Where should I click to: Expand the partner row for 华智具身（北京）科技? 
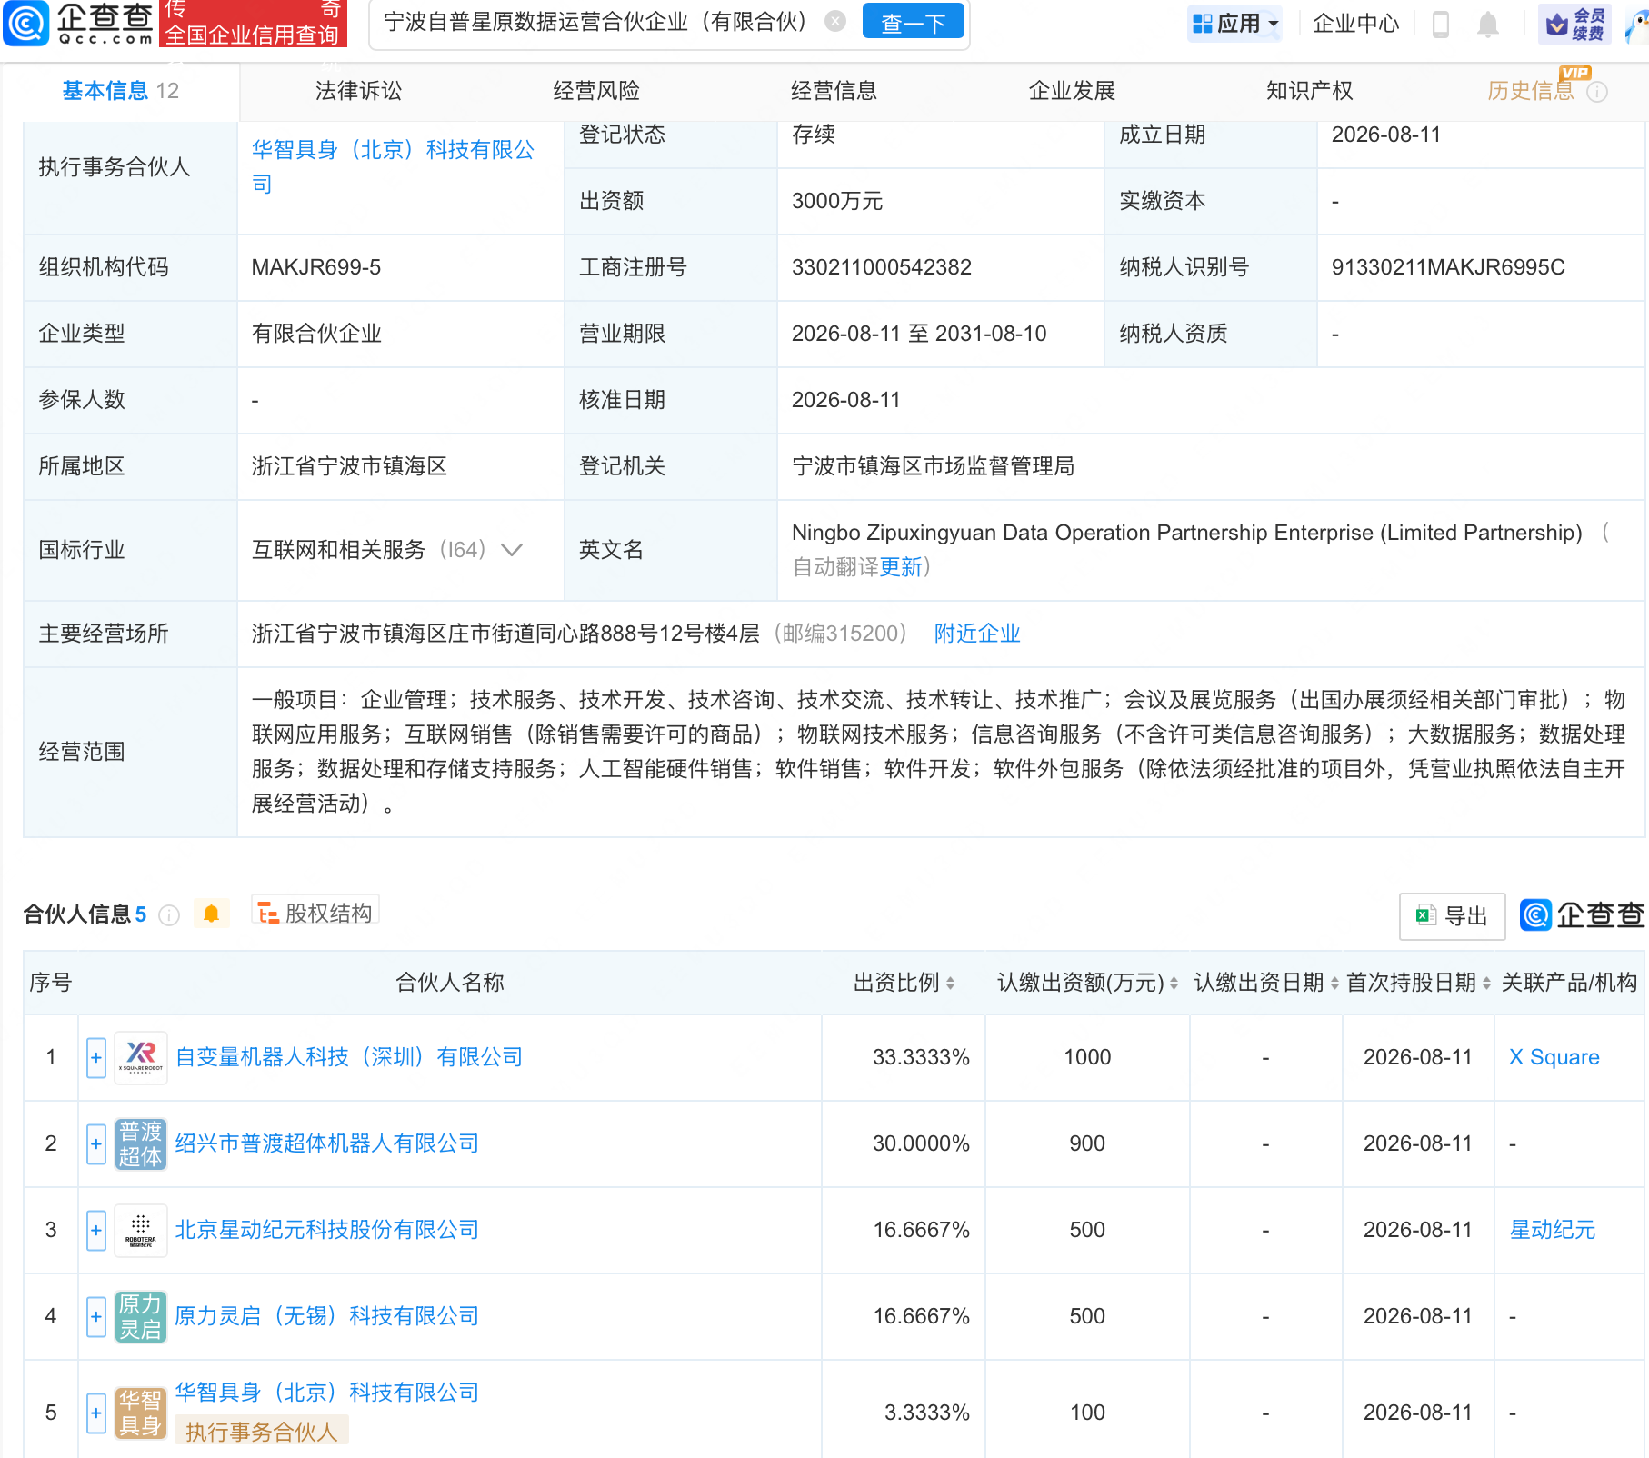96,1413
